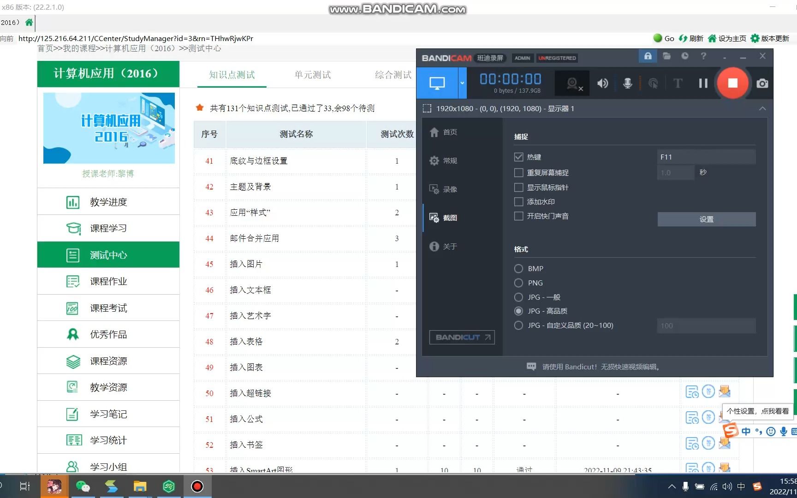Select the screen recording mode monitor icon
The width and height of the screenshot is (797, 498).
(437, 83)
